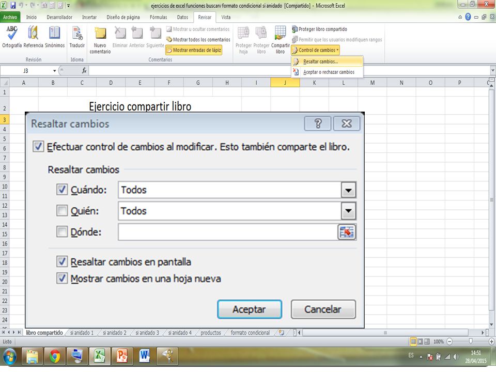Screen dimensions: 496x372
Task: Click the zoom in plus button
Action: (491, 342)
